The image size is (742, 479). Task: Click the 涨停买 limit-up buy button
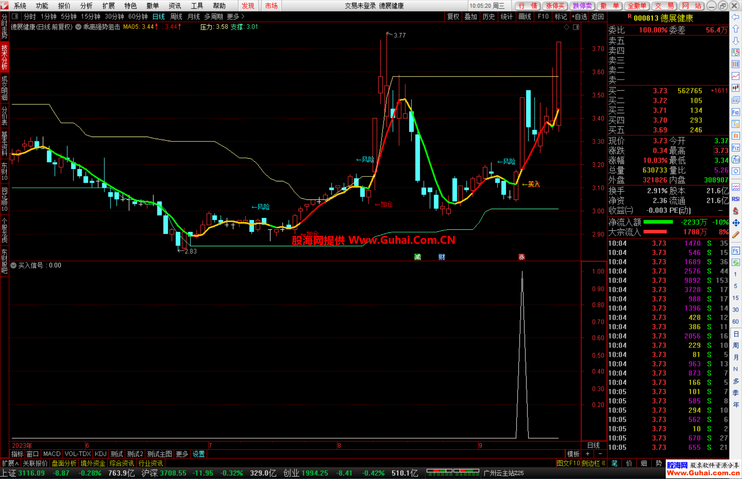coord(555,6)
